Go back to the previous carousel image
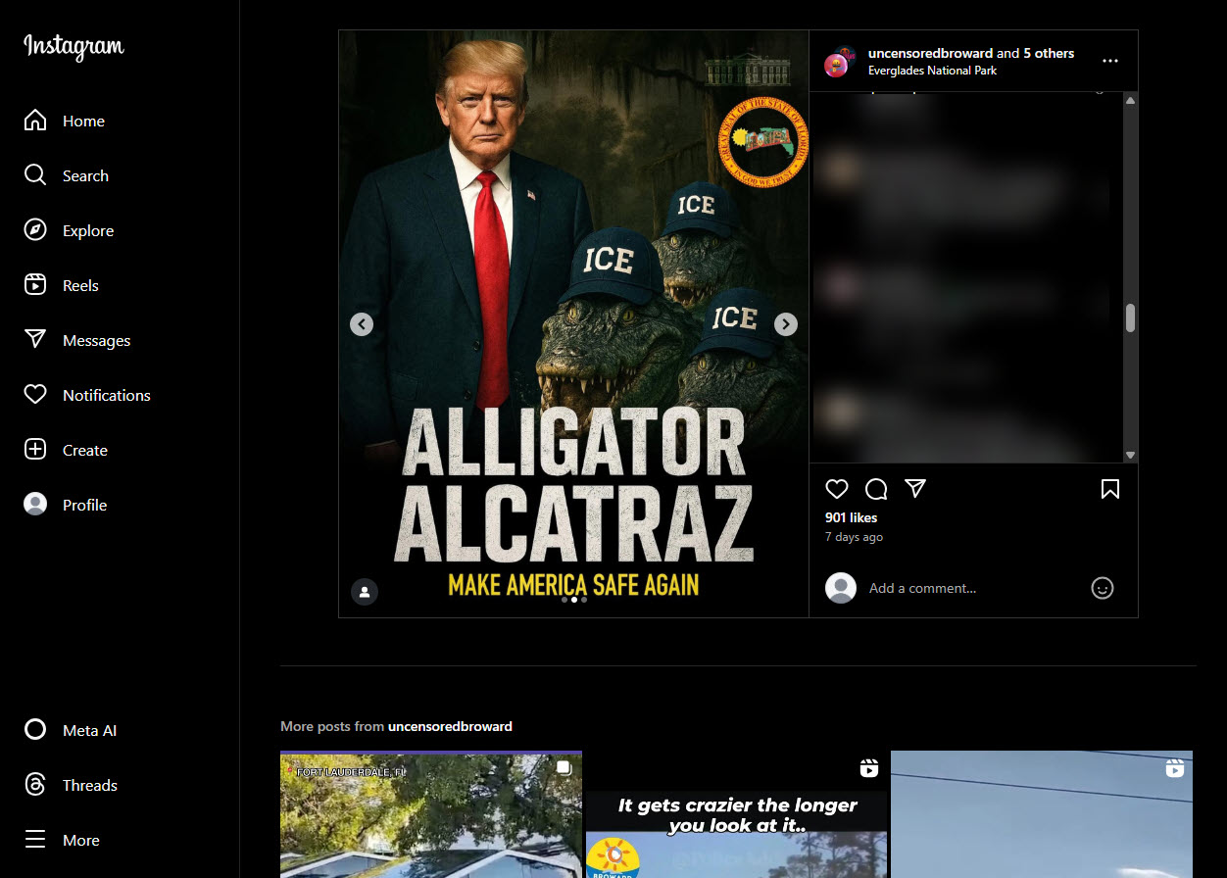1227x878 pixels. (361, 323)
